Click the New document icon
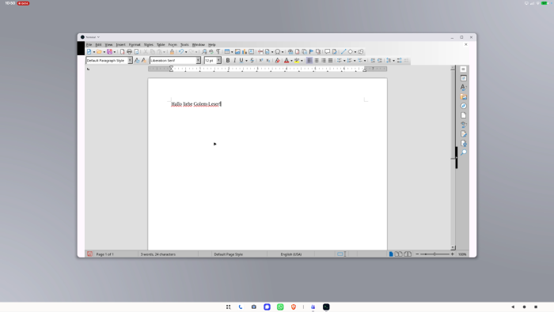The width and height of the screenshot is (554, 312). [x=89, y=52]
